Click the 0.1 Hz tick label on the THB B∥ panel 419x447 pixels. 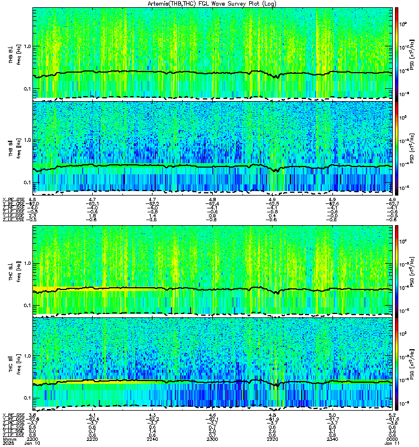[27, 183]
